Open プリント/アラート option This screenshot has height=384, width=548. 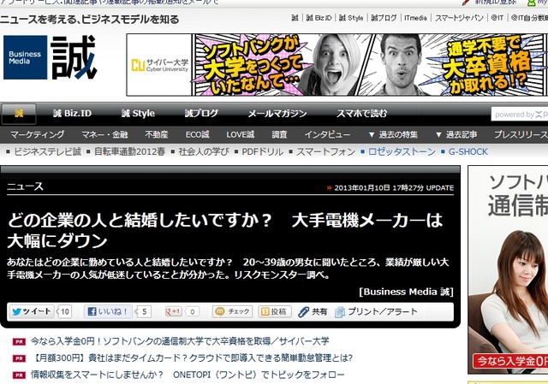[376, 312]
